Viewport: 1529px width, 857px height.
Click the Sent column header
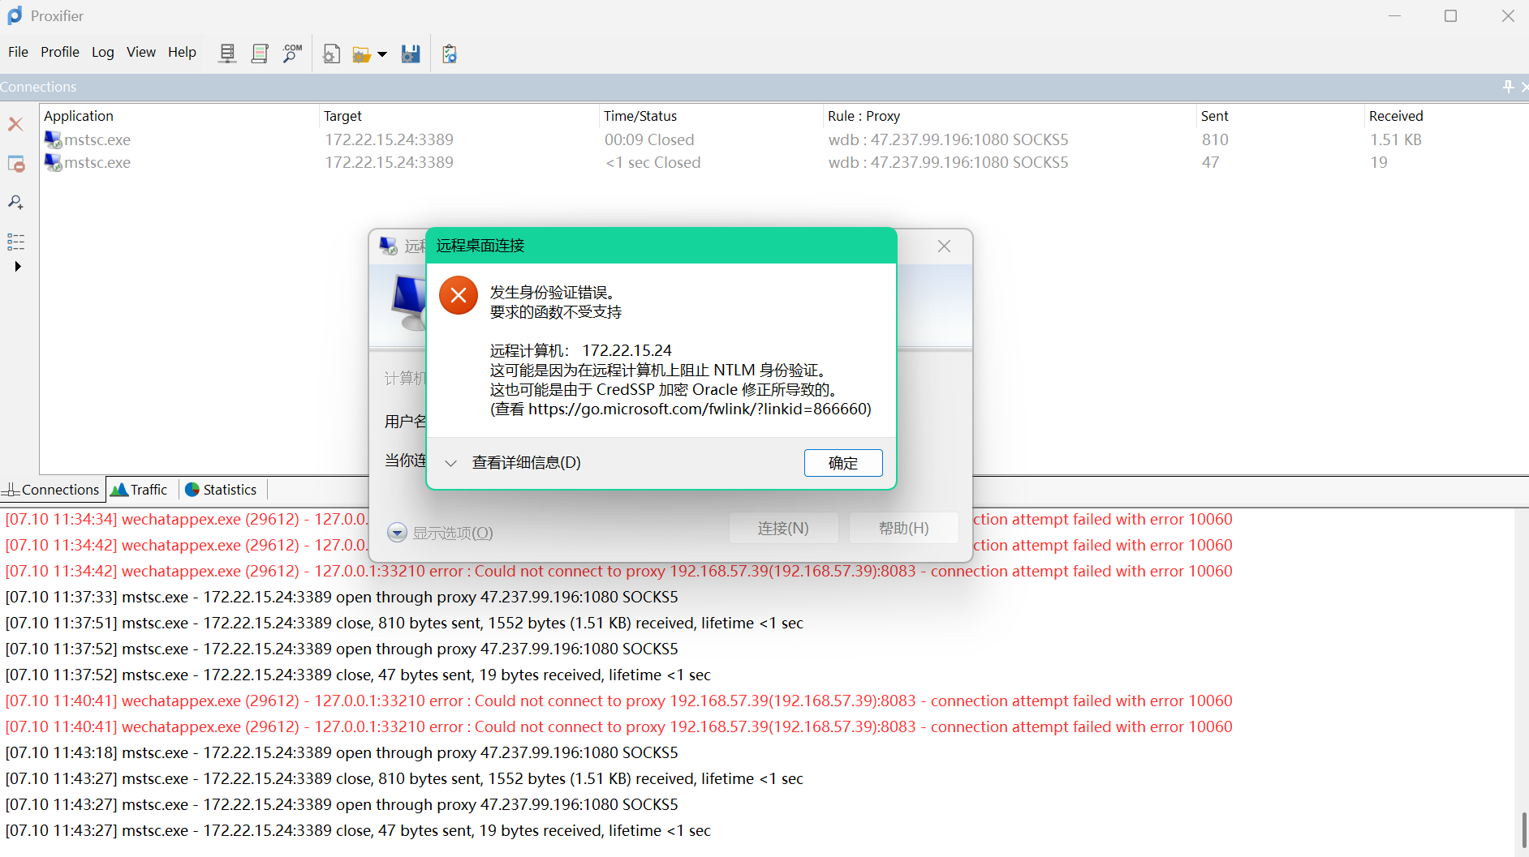[1281, 116]
